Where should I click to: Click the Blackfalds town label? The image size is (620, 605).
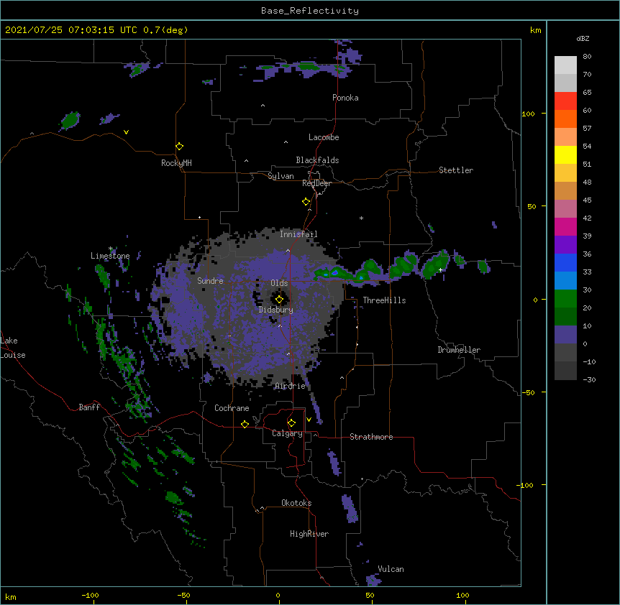click(317, 160)
